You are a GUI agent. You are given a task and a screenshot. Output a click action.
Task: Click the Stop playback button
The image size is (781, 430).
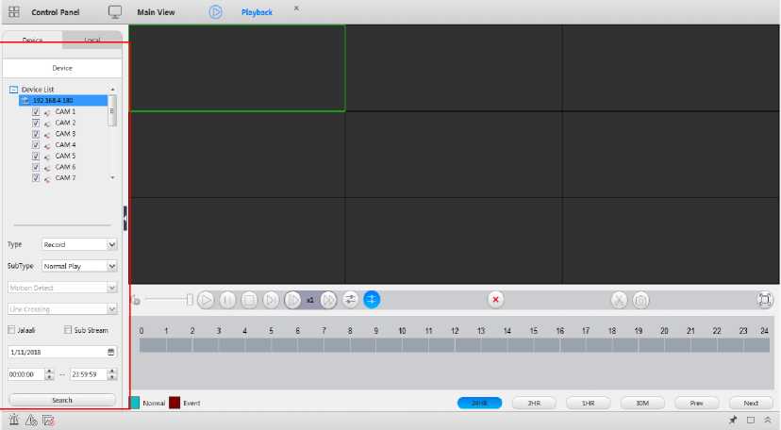(249, 300)
